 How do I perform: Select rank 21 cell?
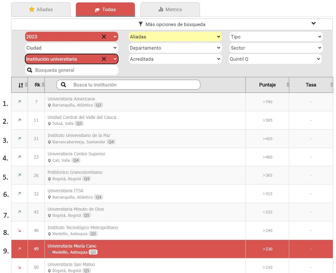click(36, 139)
